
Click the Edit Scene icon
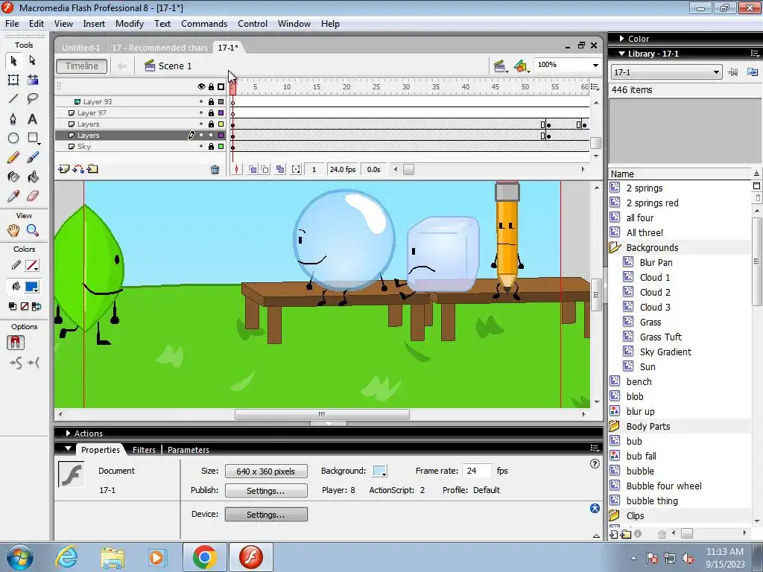coord(499,66)
